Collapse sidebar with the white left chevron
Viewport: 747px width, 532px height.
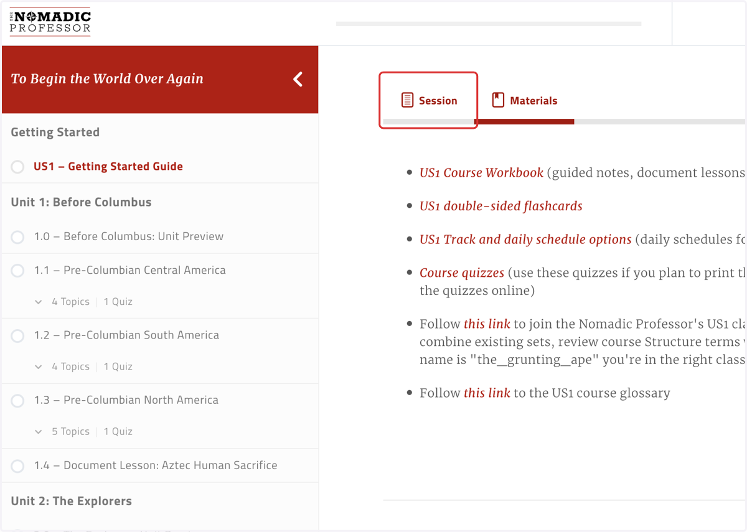(x=298, y=79)
